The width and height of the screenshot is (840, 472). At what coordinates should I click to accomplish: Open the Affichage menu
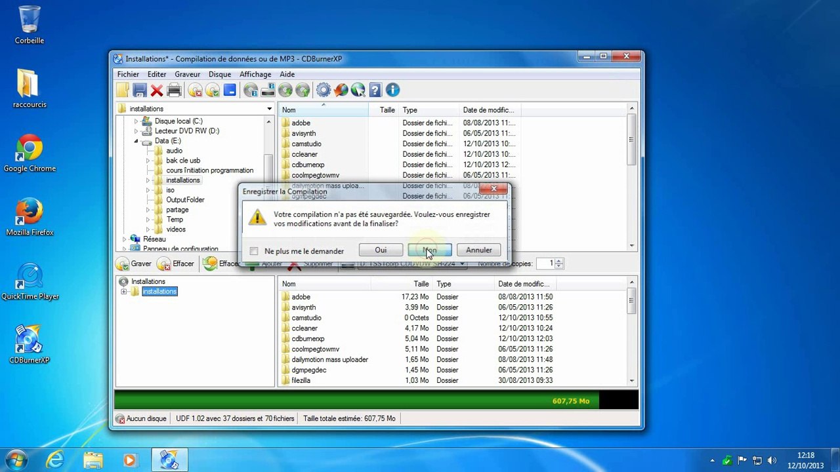click(x=255, y=74)
